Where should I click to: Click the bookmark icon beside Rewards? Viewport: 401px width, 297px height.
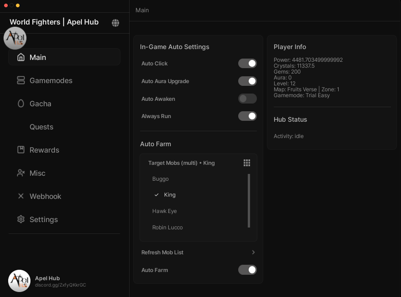coord(21,150)
